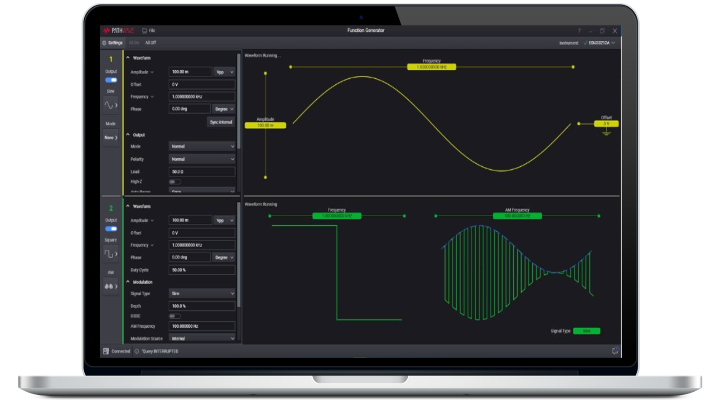Open notifications icon in status bar

pyautogui.click(x=615, y=351)
